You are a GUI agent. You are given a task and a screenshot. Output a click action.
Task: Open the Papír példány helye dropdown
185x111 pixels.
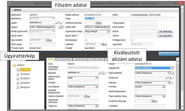click(x=164, y=96)
